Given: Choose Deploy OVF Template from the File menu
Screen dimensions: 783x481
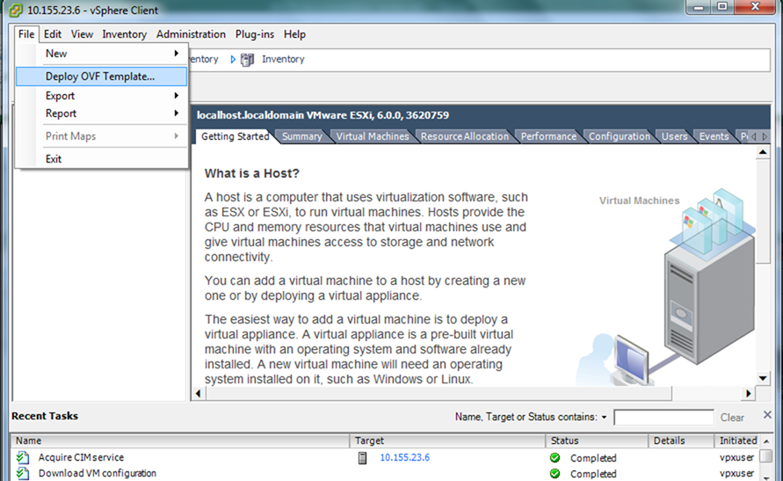Looking at the screenshot, I should point(100,77).
